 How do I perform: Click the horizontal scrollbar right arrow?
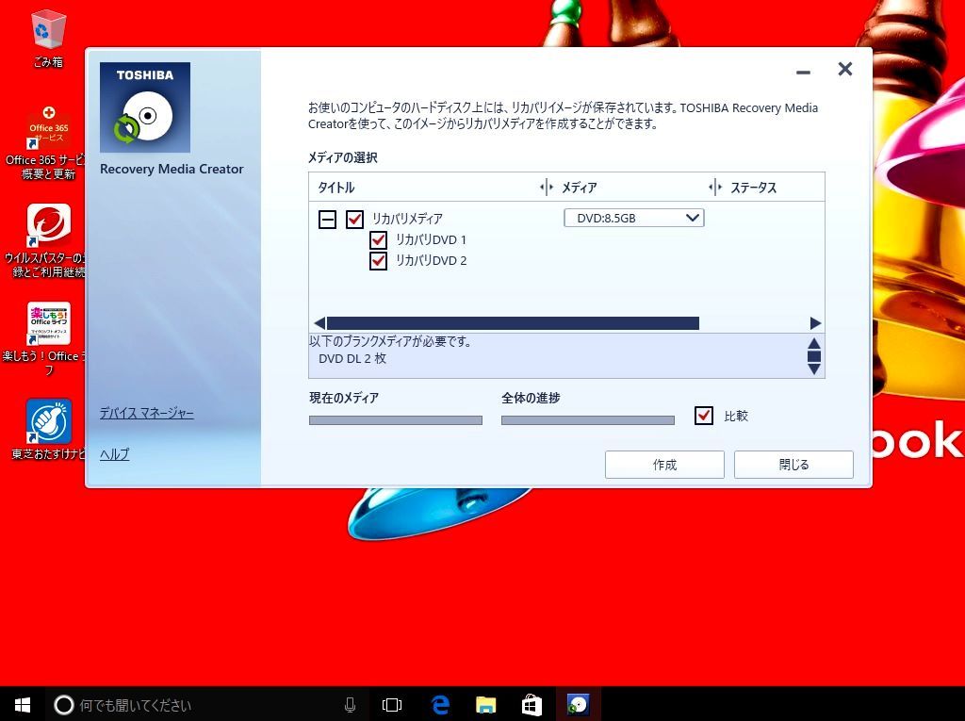point(815,323)
